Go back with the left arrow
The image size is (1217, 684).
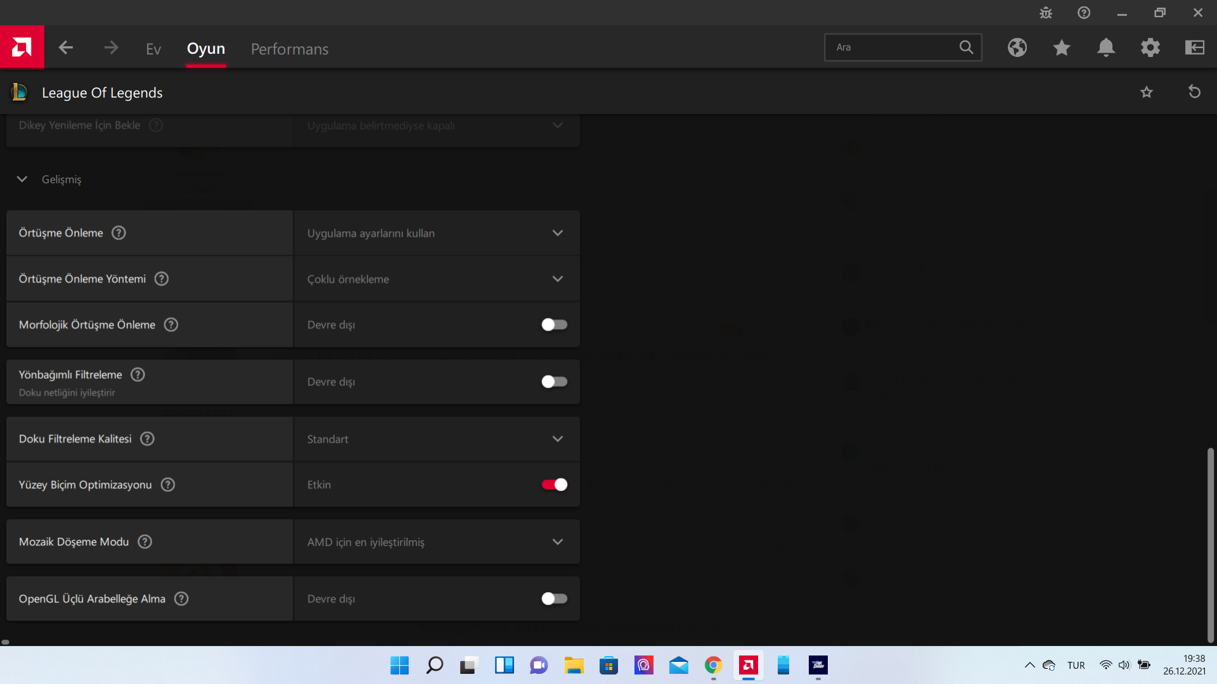point(66,48)
